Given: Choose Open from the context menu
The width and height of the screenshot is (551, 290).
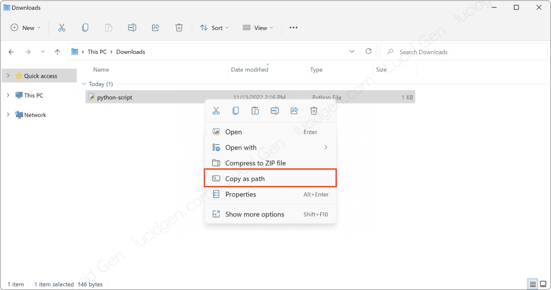Looking at the screenshot, I should 270,132.
